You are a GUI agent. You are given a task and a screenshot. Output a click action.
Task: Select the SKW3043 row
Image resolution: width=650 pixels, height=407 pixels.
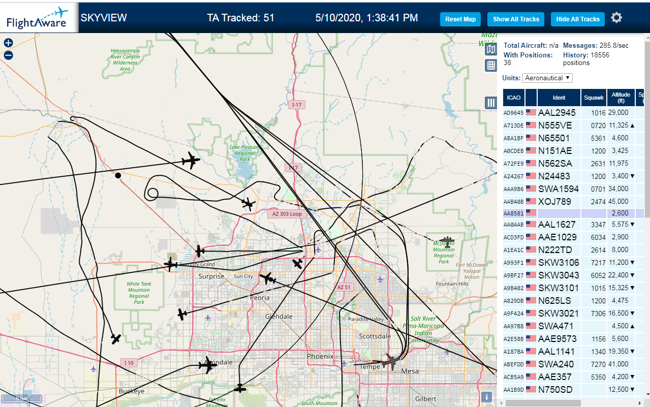coord(573,275)
